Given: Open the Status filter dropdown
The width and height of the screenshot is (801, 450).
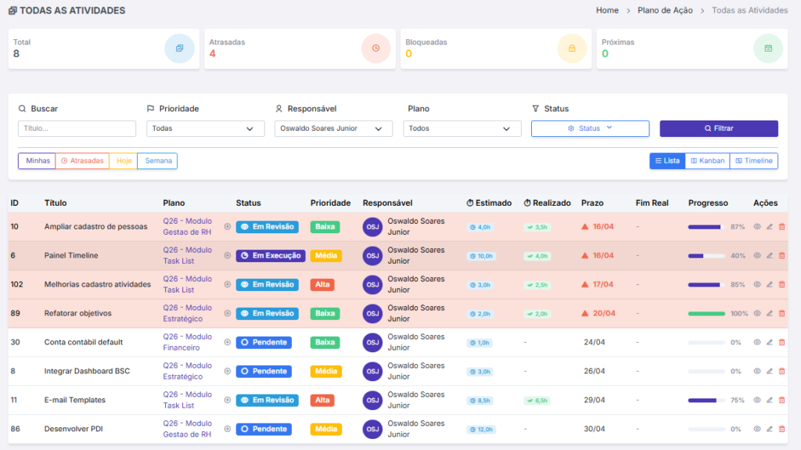Looking at the screenshot, I should (x=590, y=128).
